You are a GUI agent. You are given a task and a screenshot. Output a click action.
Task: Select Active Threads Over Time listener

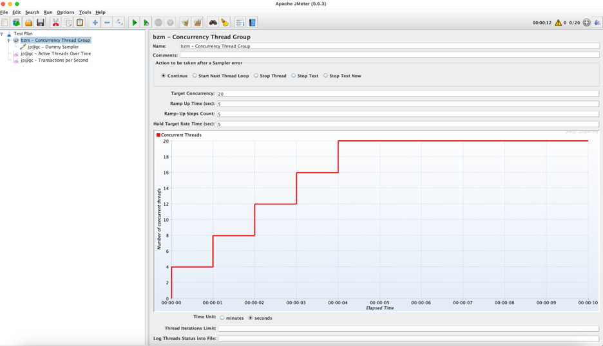[55, 53]
